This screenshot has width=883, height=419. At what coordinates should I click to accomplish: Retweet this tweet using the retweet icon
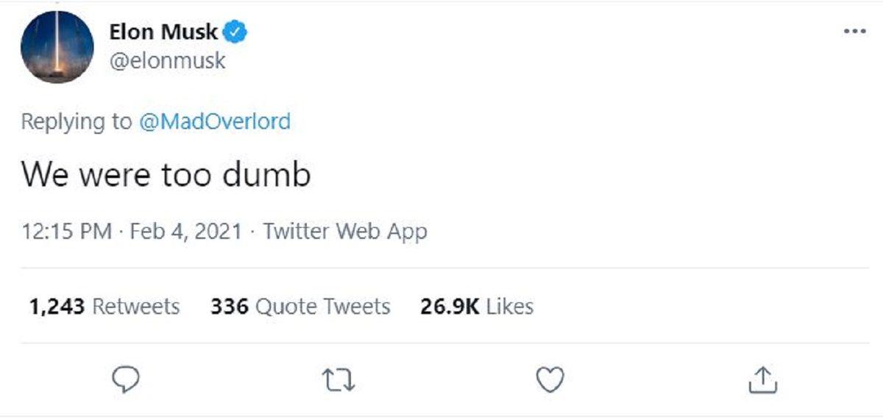338,379
